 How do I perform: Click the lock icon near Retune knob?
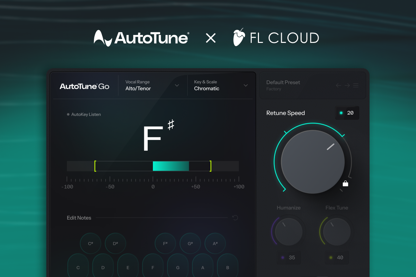(345, 184)
